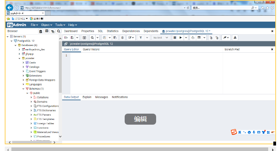
Task: Click the query editor text area
Action: point(146,73)
